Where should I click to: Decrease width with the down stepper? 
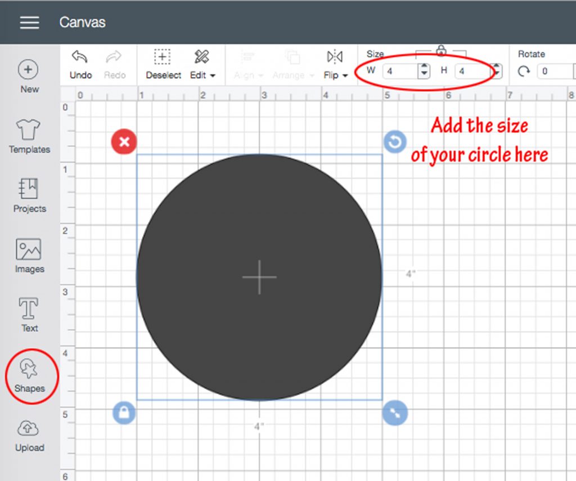(424, 75)
